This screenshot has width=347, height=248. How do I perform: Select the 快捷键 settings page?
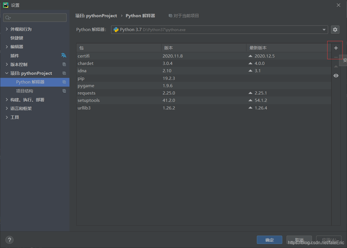tap(17, 38)
